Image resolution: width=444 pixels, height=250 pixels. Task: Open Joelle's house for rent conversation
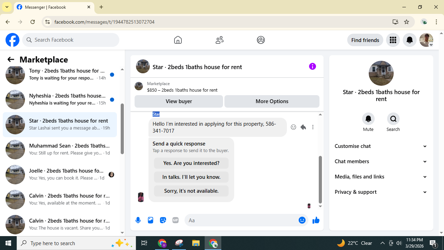pos(60,174)
